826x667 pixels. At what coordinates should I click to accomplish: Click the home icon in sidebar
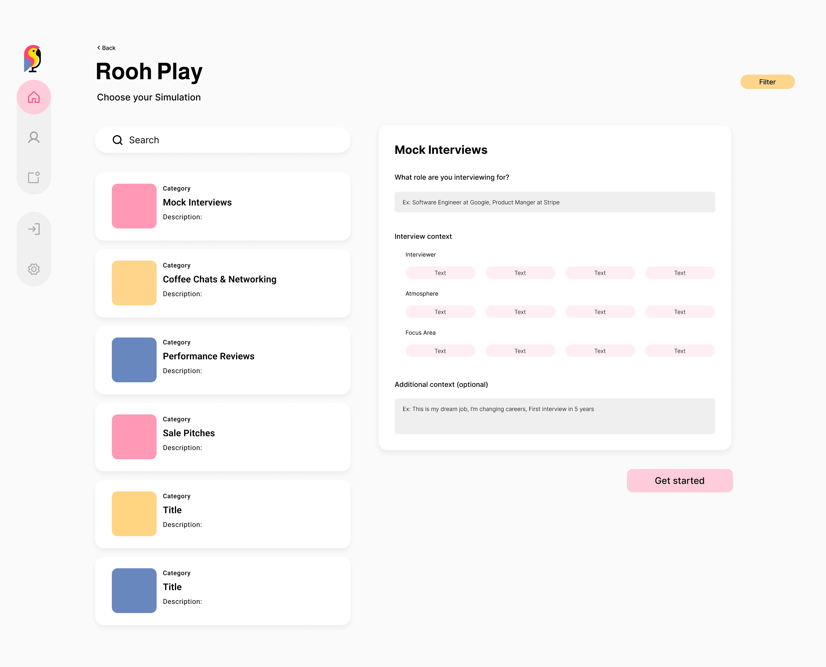click(x=34, y=97)
